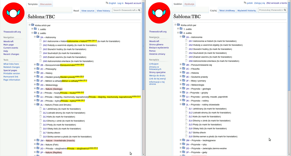
Task: Click the folder icon of 2E – Szukanie prawdy
Action: click(x=184, y=76)
